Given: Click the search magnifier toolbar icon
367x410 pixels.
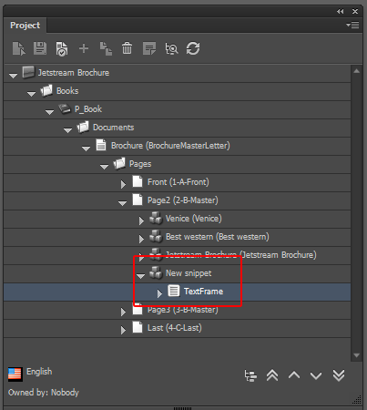Looking at the screenshot, I should [171, 48].
